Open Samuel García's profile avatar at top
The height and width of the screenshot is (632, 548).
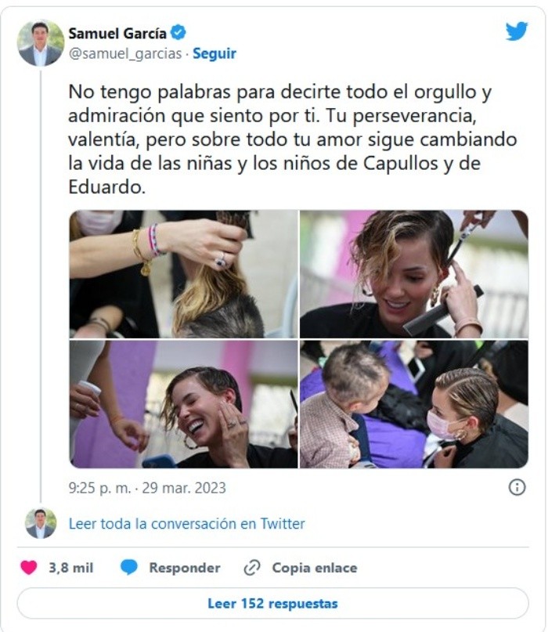click(40, 43)
